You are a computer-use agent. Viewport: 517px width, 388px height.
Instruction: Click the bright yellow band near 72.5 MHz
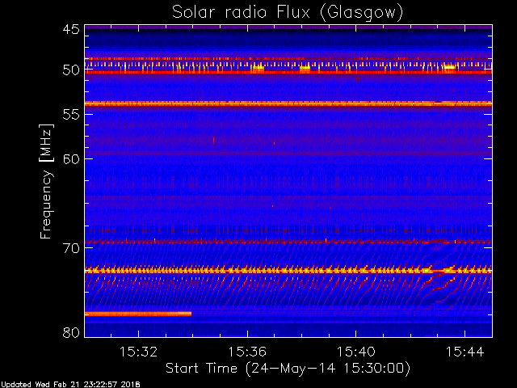288,271
